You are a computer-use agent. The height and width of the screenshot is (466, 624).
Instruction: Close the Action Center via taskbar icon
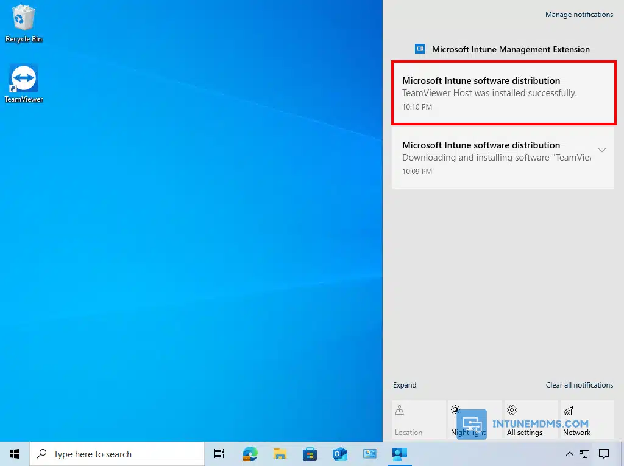click(604, 454)
